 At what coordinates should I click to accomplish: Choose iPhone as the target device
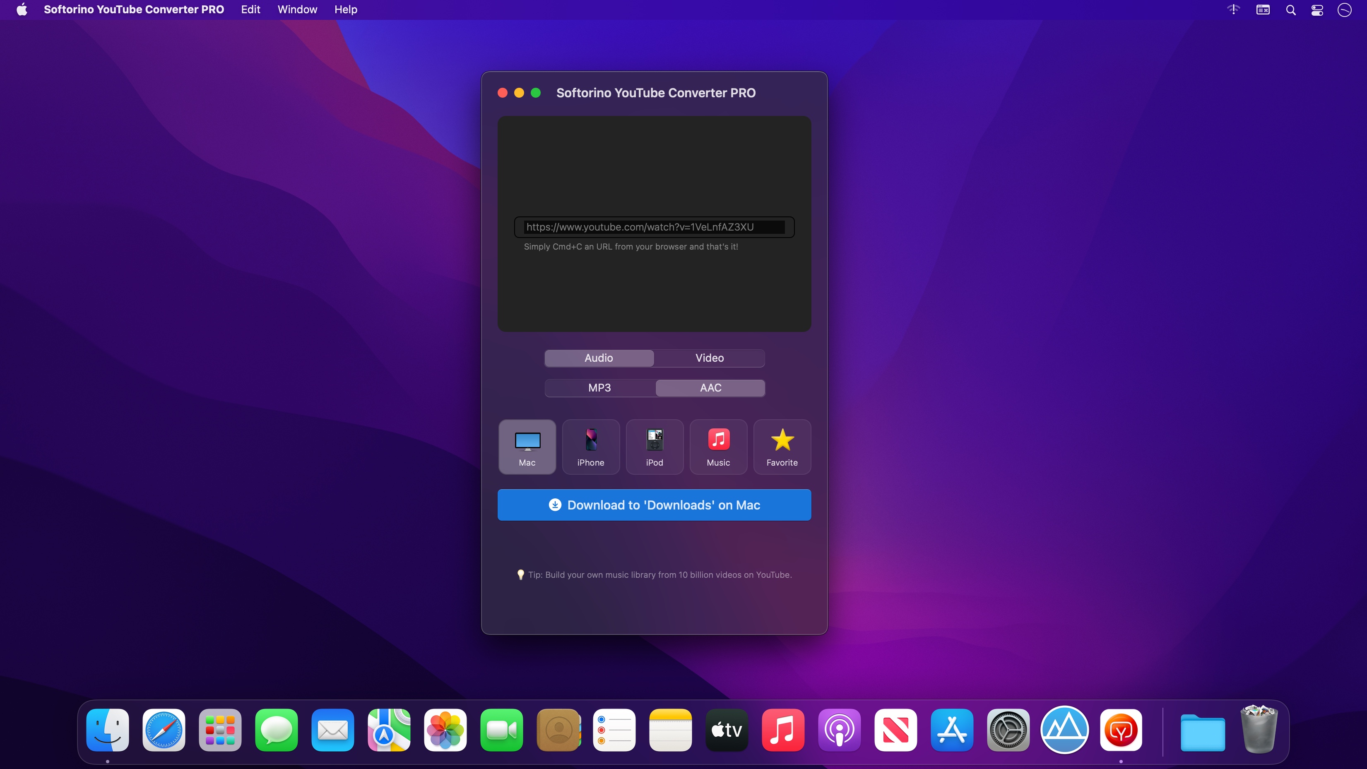tap(591, 447)
